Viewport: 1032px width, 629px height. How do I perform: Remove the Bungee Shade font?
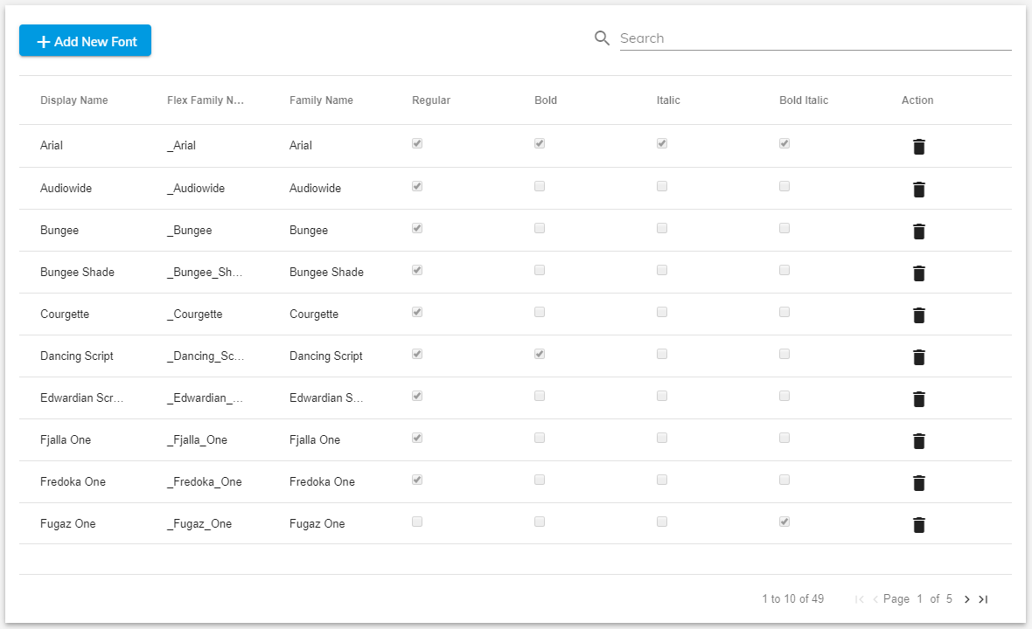(x=919, y=273)
